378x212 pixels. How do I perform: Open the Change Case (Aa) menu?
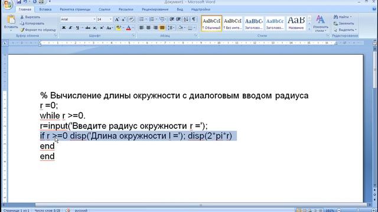(x=109, y=28)
